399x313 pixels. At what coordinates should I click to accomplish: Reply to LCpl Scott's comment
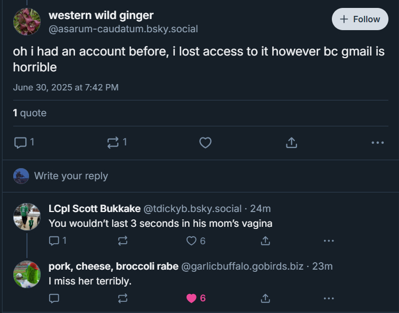click(x=54, y=241)
